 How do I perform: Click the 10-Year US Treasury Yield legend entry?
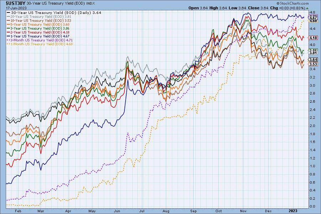point(39,20)
